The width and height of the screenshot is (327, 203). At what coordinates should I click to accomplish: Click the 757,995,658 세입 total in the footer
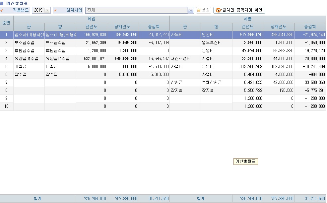(x=123, y=198)
